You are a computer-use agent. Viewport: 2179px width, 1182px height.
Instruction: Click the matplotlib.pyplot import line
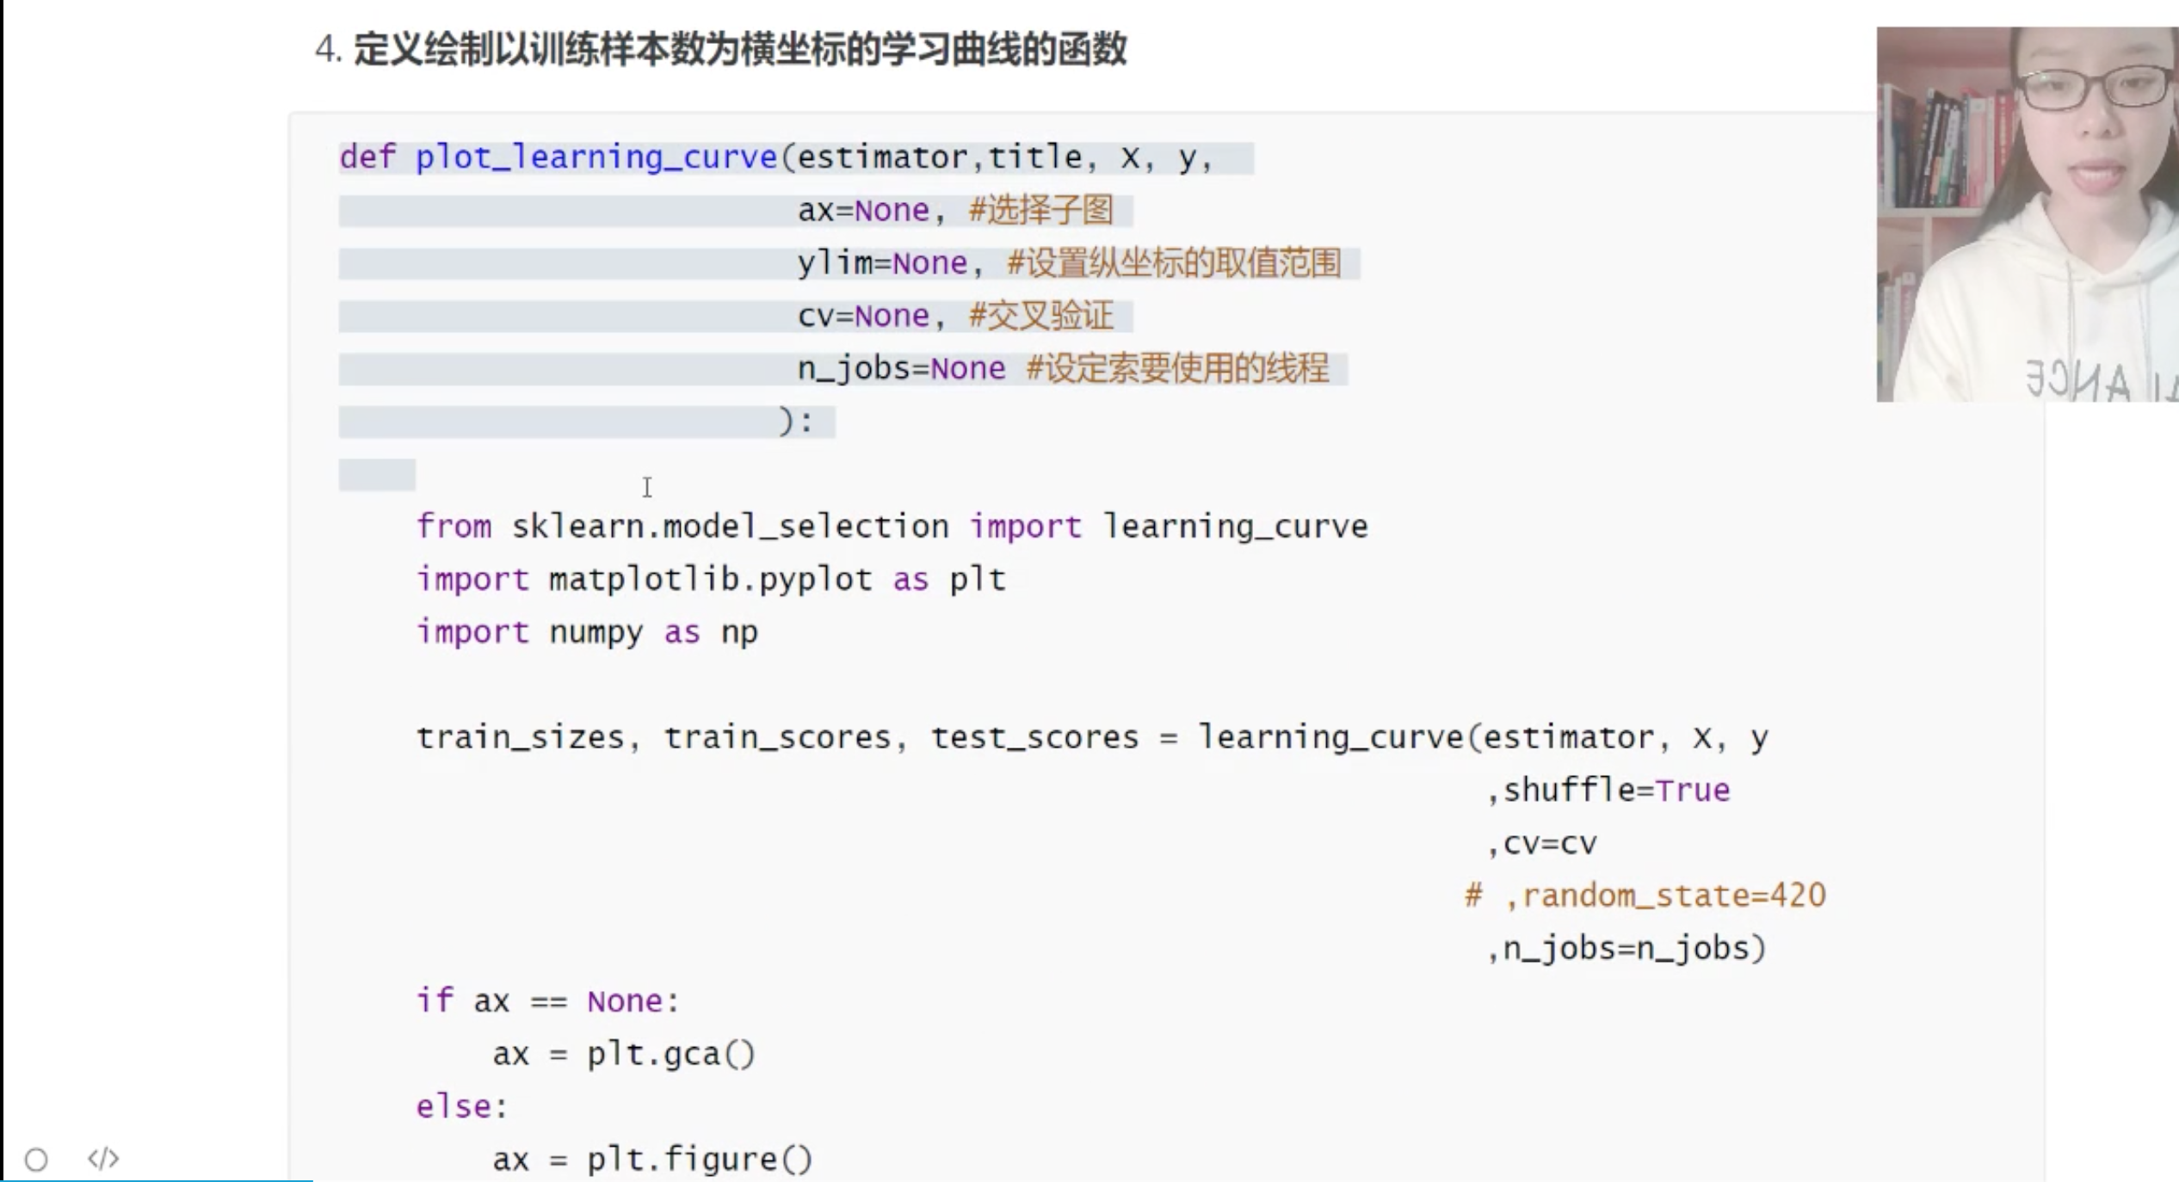click(711, 580)
